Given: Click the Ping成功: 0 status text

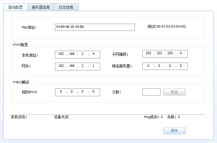Looking at the screenshot, I should click(x=153, y=117).
